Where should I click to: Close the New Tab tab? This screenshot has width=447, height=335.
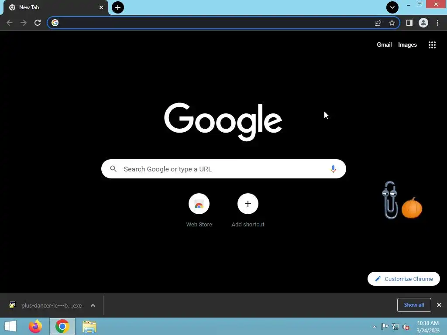[x=101, y=7]
